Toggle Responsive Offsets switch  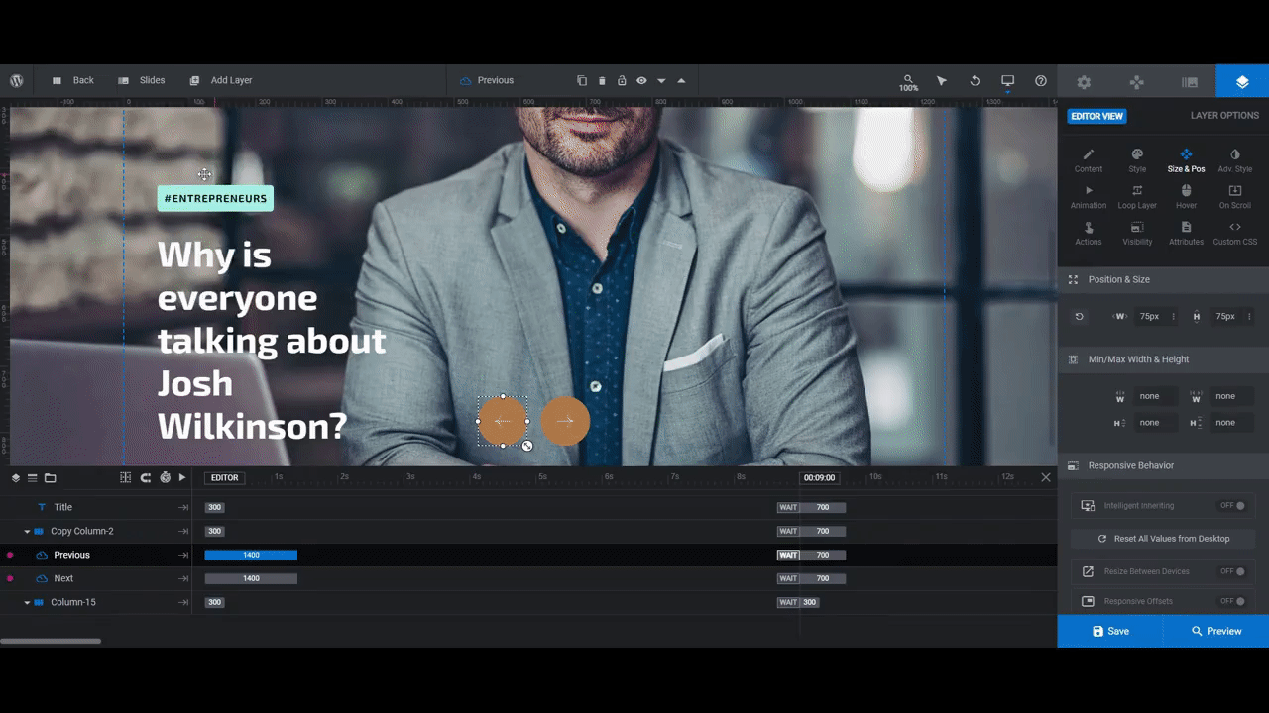pos(1231,601)
